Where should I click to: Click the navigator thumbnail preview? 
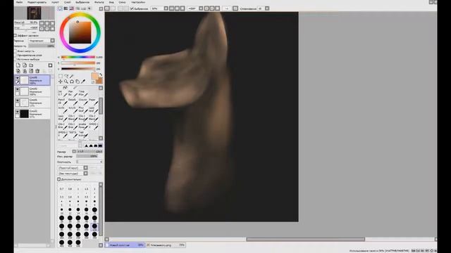click(x=34, y=13)
